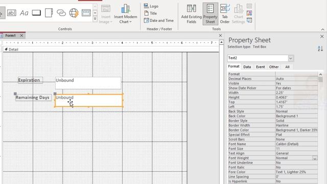Switch to the Format tab
This screenshot has width=327, height=184.
click(233, 66)
